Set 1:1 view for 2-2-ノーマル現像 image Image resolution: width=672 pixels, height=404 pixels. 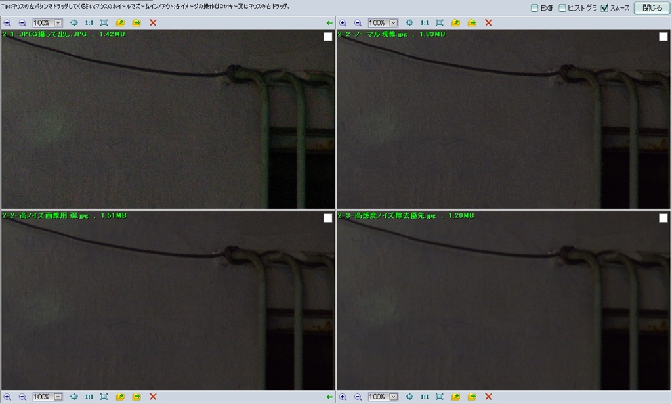click(425, 23)
